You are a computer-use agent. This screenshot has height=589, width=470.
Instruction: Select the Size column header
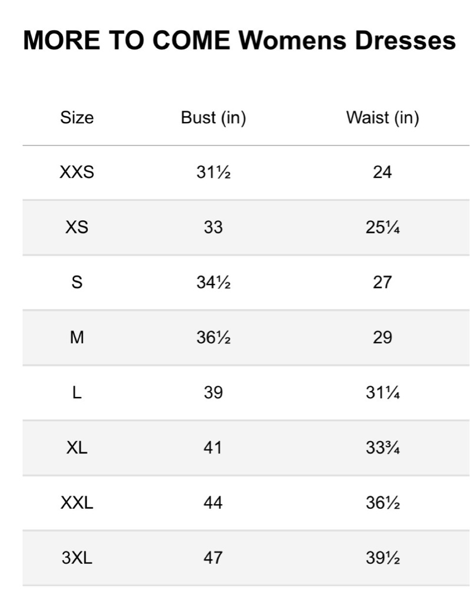point(77,118)
